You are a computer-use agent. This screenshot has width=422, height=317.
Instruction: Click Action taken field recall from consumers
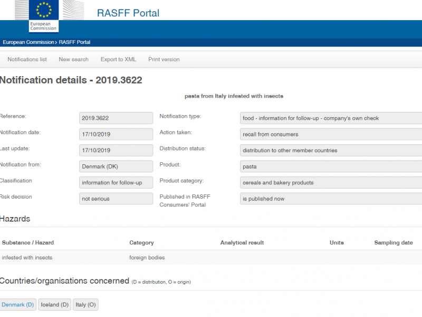coord(331,134)
